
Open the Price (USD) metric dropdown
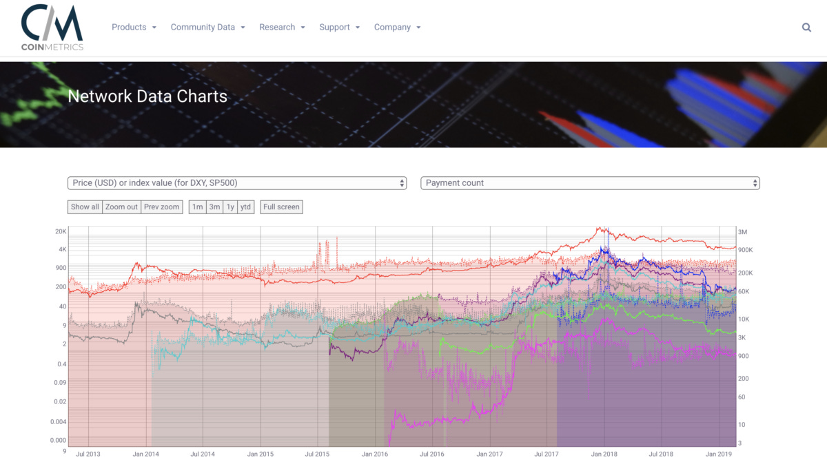(x=238, y=183)
